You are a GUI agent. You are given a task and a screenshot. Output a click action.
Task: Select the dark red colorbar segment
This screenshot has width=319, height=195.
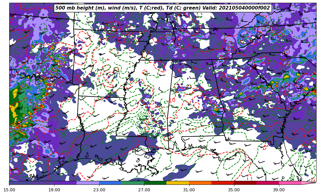pos(245,183)
